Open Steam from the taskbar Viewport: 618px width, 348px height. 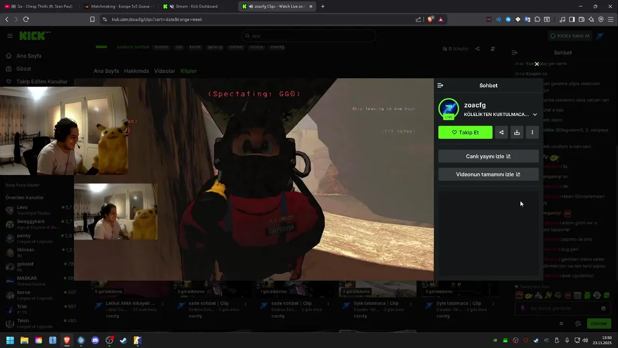point(124,340)
